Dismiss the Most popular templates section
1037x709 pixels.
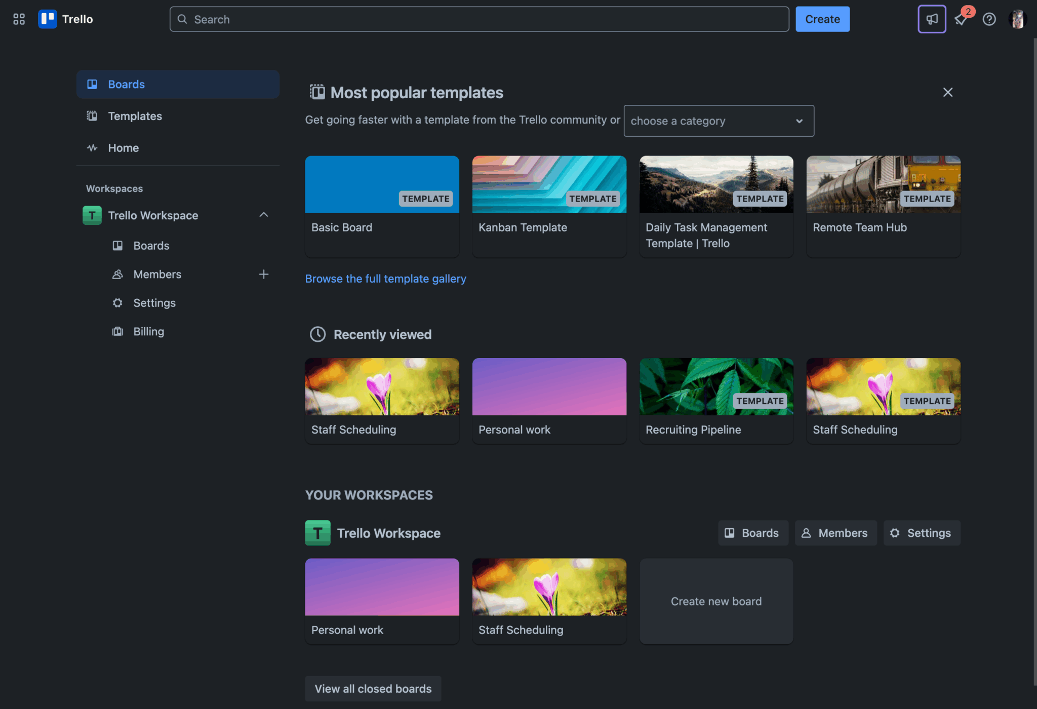(x=947, y=92)
